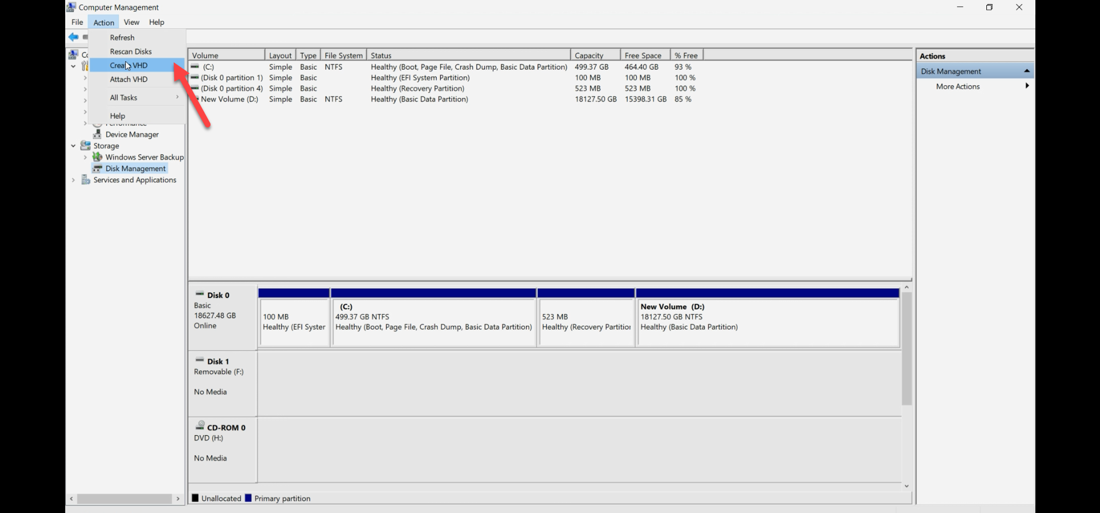
Task: Choose Refresh from the Action menu
Action: (x=137, y=37)
